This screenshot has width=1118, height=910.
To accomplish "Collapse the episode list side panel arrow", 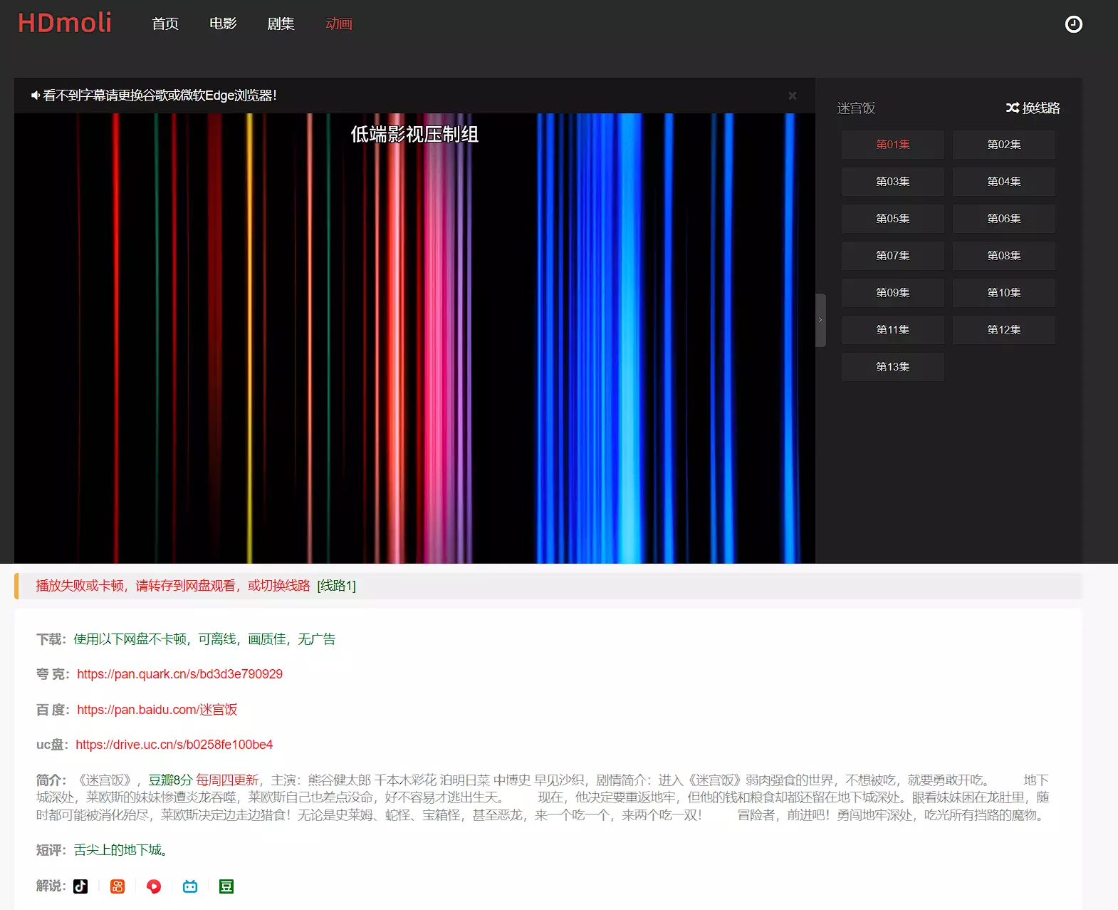I will pos(820,320).
